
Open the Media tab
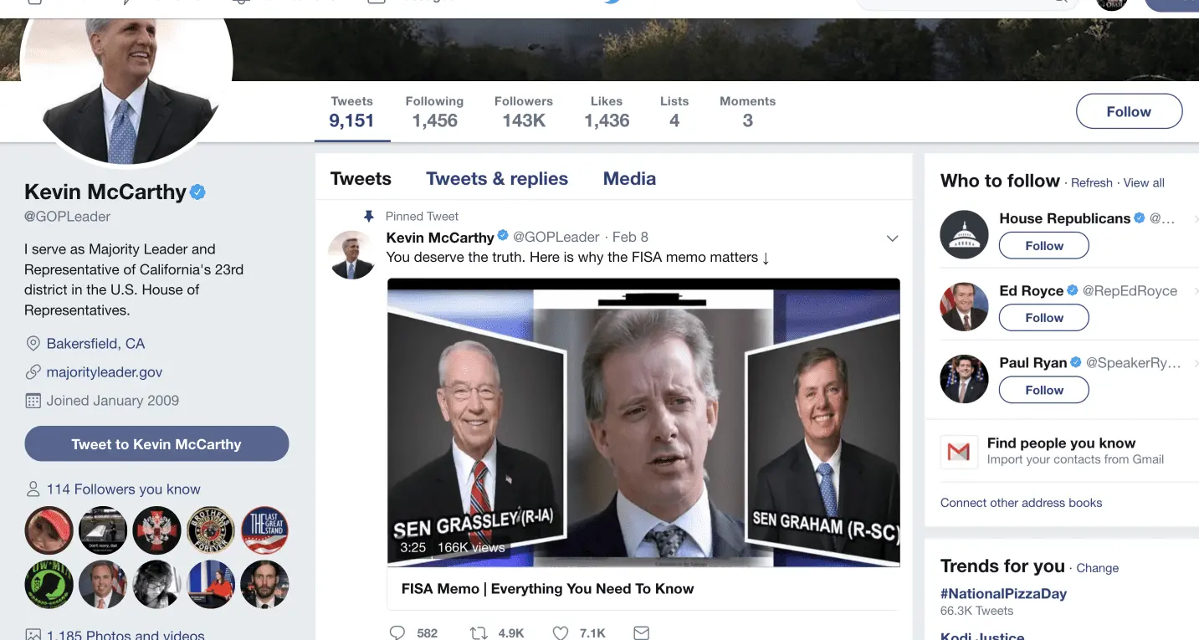[x=629, y=179]
